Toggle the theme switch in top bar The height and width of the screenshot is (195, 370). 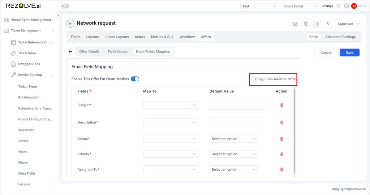click(65, 6)
